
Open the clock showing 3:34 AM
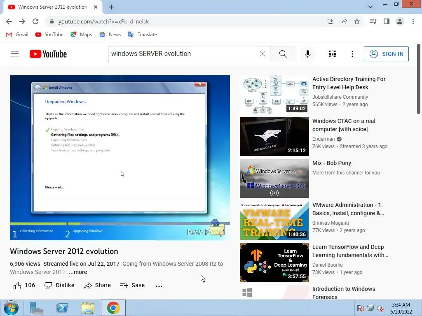tap(401, 308)
